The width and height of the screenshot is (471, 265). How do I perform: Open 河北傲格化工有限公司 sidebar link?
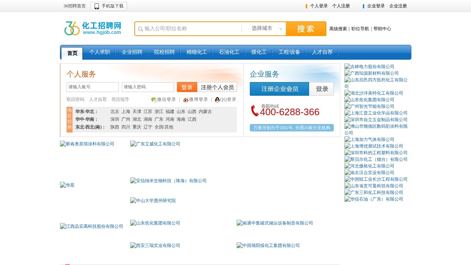(x=369, y=166)
